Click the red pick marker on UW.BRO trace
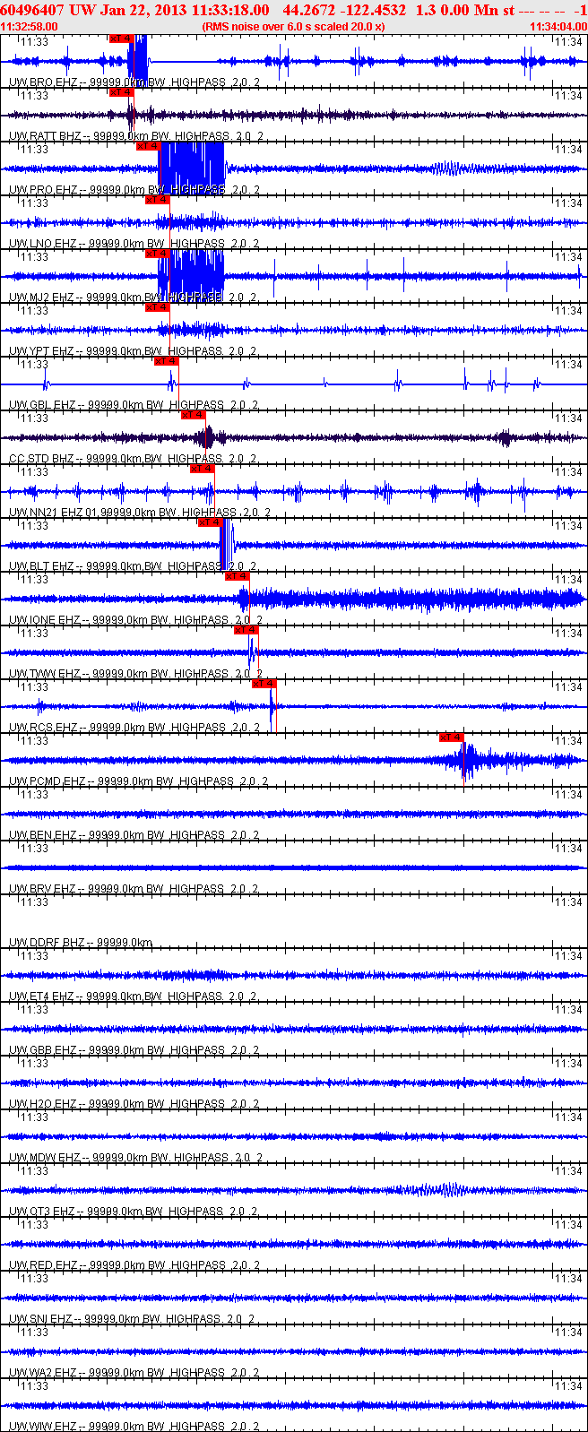 point(121,39)
